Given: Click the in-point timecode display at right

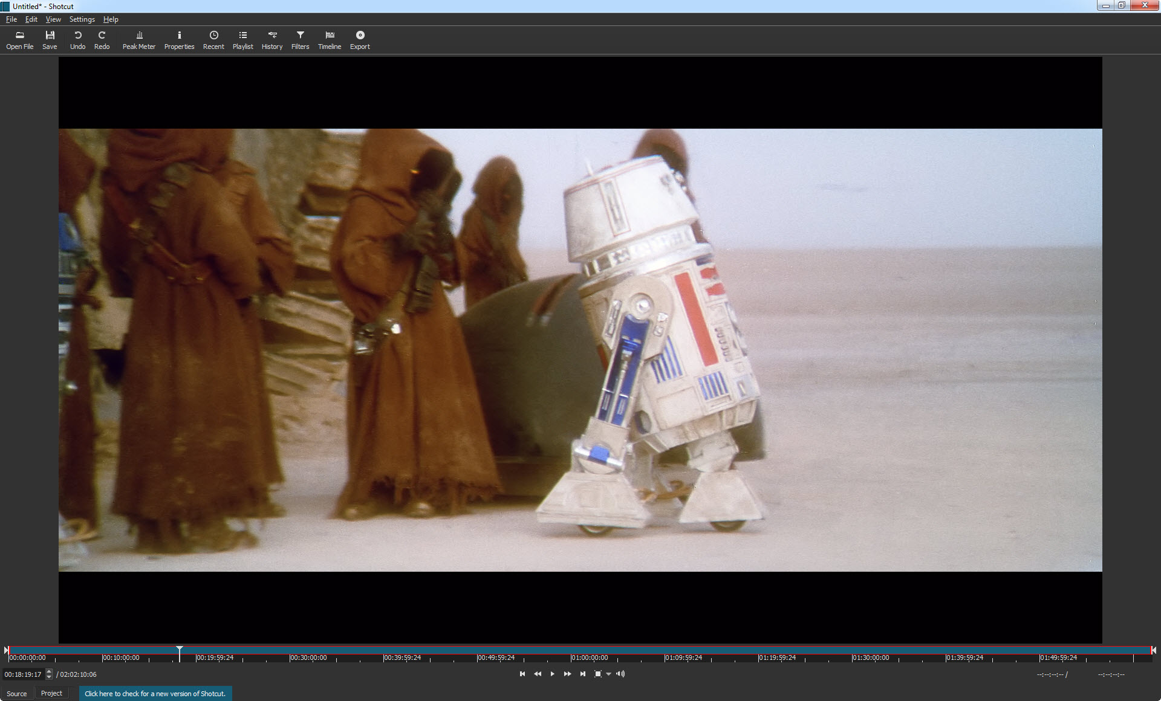Looking at the screenshot, I should tap(1051, 674).
